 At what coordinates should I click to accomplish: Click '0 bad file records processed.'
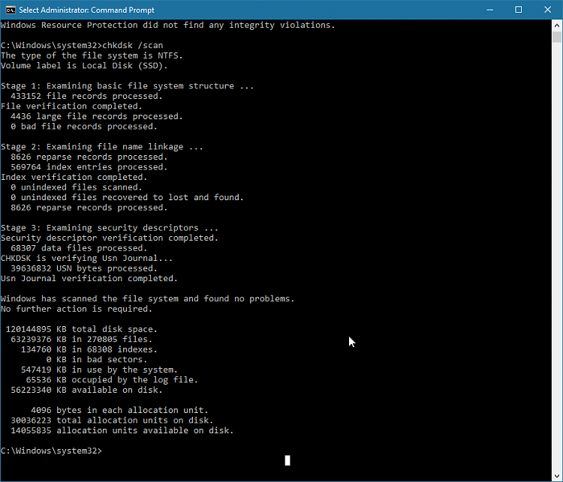tap(84, 127)
